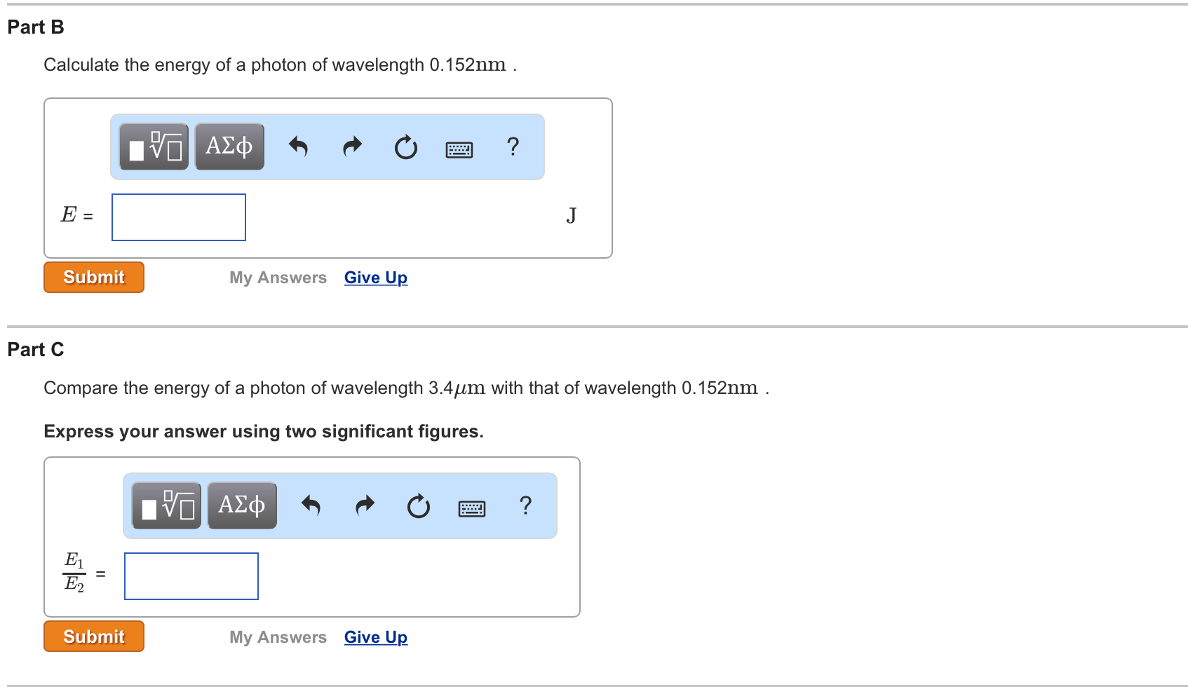The image size is (1188, 687).
Task: Click inside the E1/E2 ratio input field
Action: click(191, 576)
